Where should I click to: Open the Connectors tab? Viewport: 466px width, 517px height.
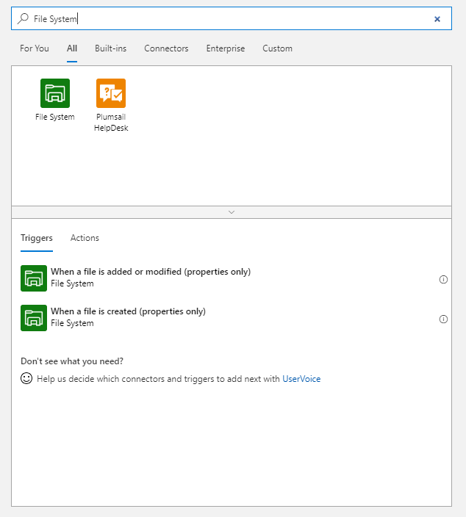[166, 48]
